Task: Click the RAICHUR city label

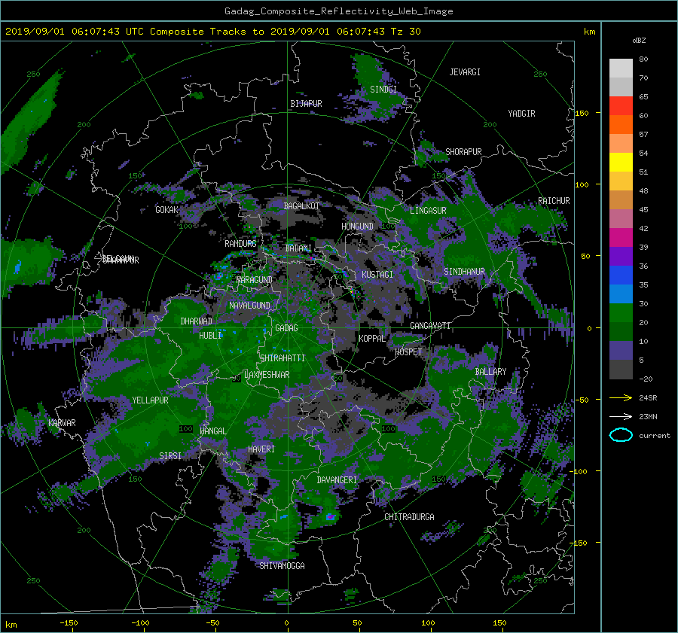Action: (x=554, y=201)
